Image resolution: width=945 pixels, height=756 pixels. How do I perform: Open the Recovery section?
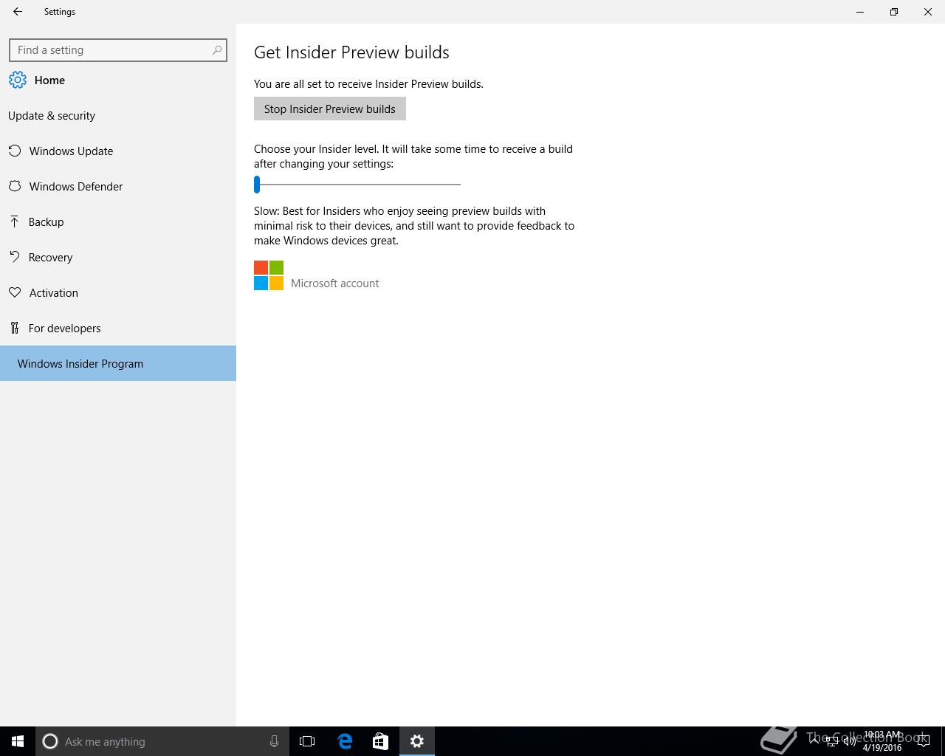click(118, 258)
